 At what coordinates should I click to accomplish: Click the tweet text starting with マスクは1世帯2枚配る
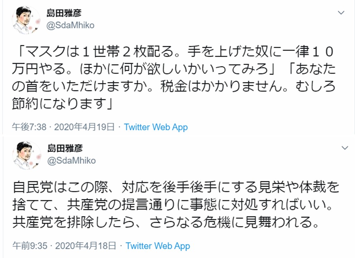pos(174,77)
